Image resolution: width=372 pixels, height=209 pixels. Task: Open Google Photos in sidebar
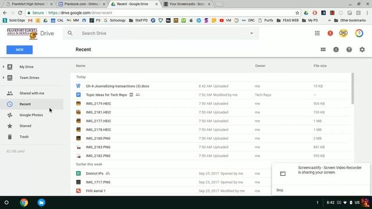(31, 115)
